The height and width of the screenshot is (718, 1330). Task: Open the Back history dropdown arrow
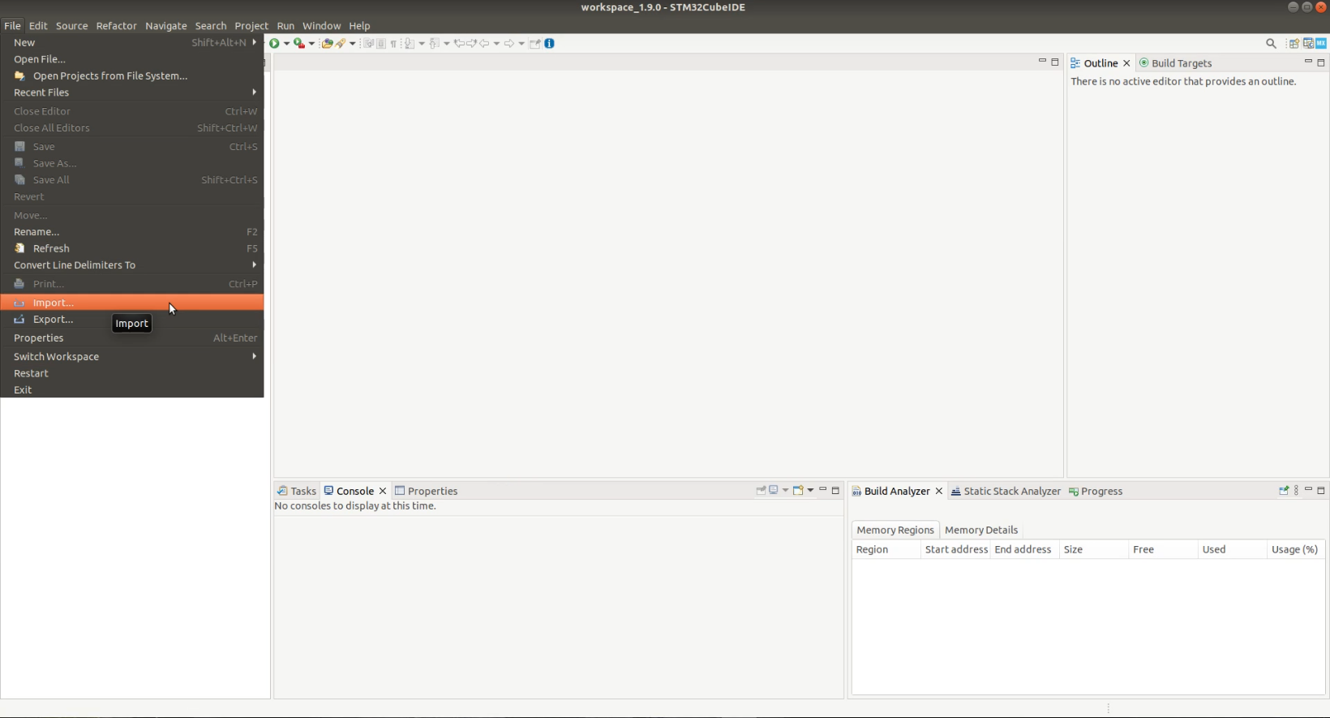click(x=496, y=44)
